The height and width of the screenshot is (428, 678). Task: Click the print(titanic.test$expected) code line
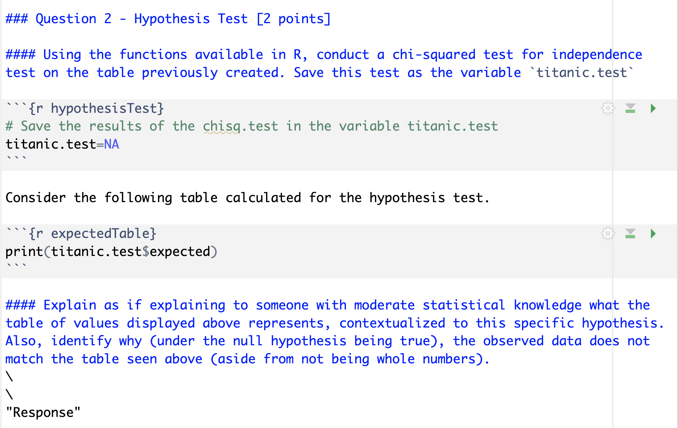[111, 251]
